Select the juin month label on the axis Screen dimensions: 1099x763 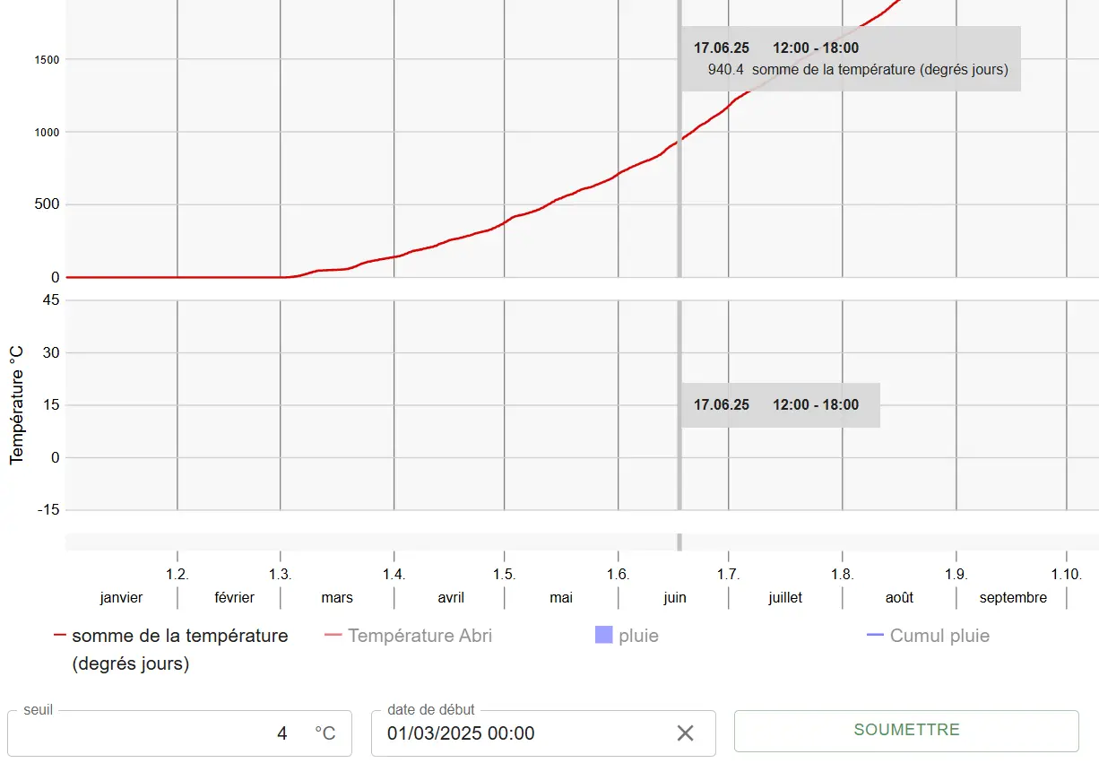674,597
